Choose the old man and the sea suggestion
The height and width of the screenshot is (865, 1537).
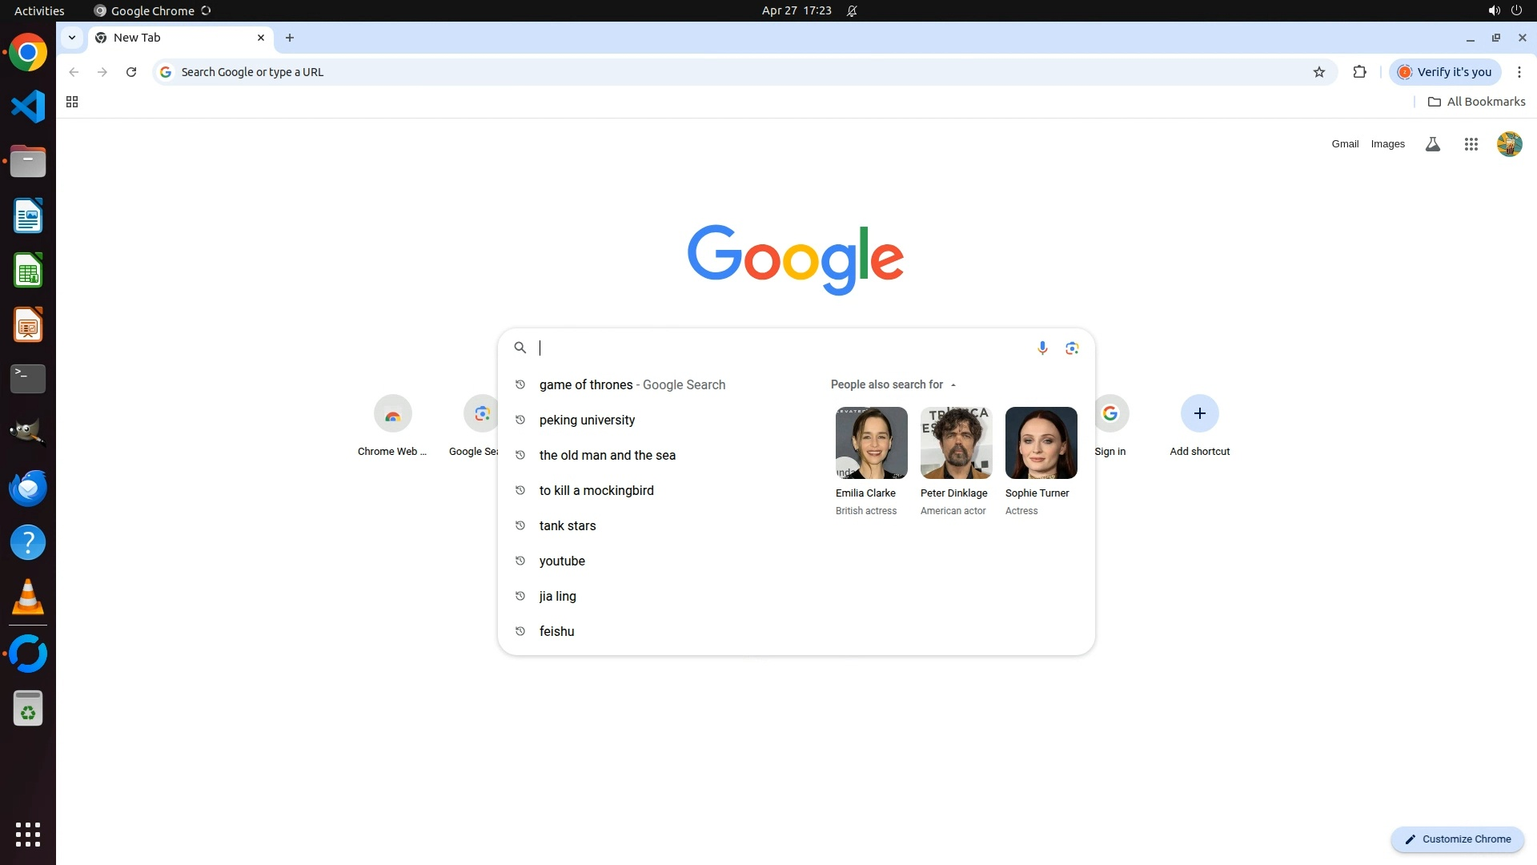(607, 455)
